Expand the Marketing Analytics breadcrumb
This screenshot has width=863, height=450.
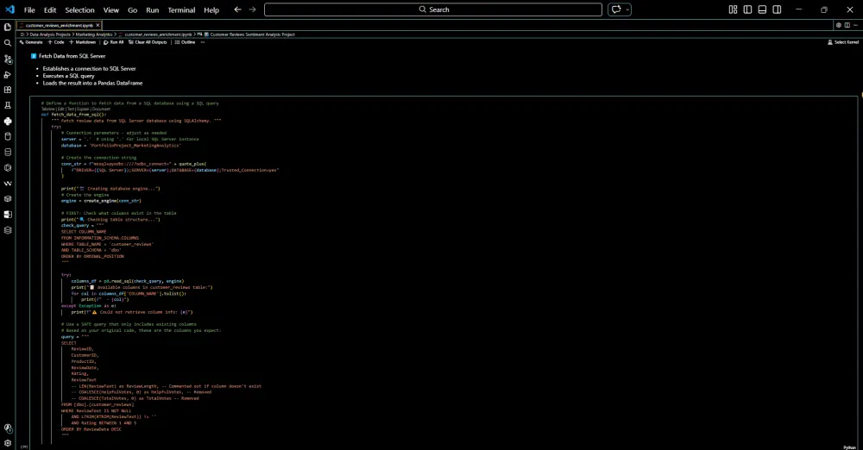(93, 34)
